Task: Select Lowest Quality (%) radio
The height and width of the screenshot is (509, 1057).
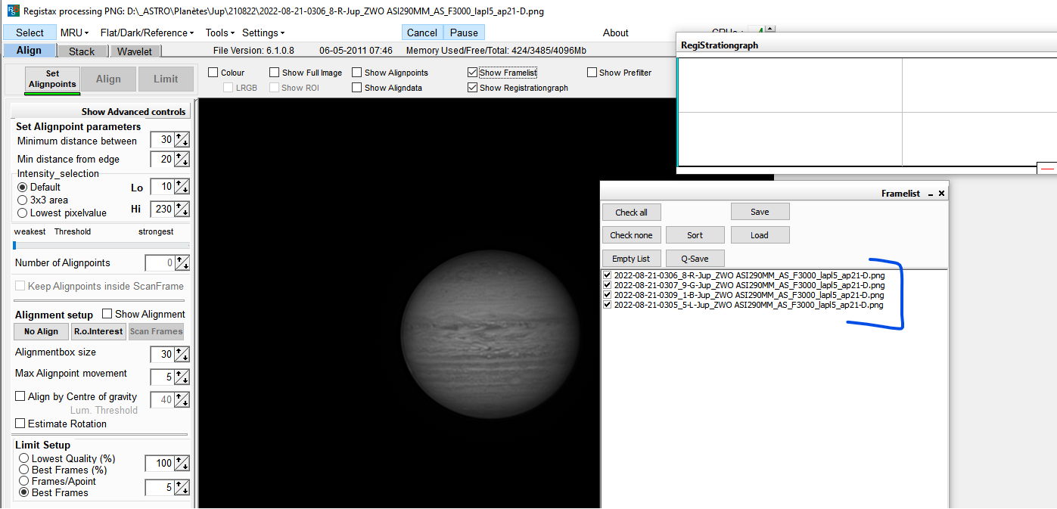Action: coord(24,458)
